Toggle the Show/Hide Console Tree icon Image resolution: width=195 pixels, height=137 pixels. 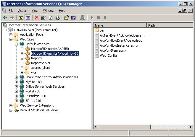click(x=28, y=18)
